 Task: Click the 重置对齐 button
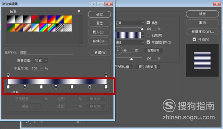pyautogui.click(x=153, y=50)
